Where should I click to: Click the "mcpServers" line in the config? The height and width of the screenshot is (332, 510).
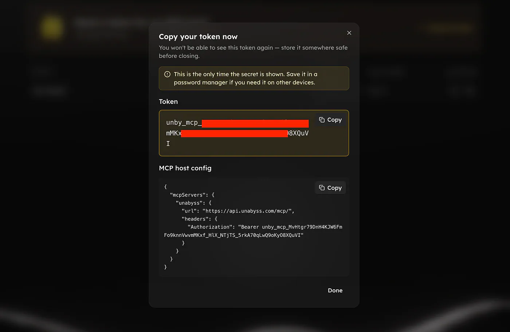coord(192,195)
